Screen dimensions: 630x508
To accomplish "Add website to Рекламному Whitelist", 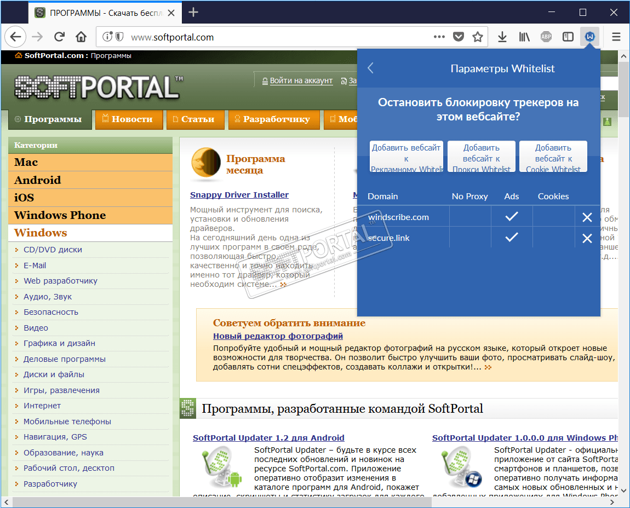I will (x=406, y=156).
